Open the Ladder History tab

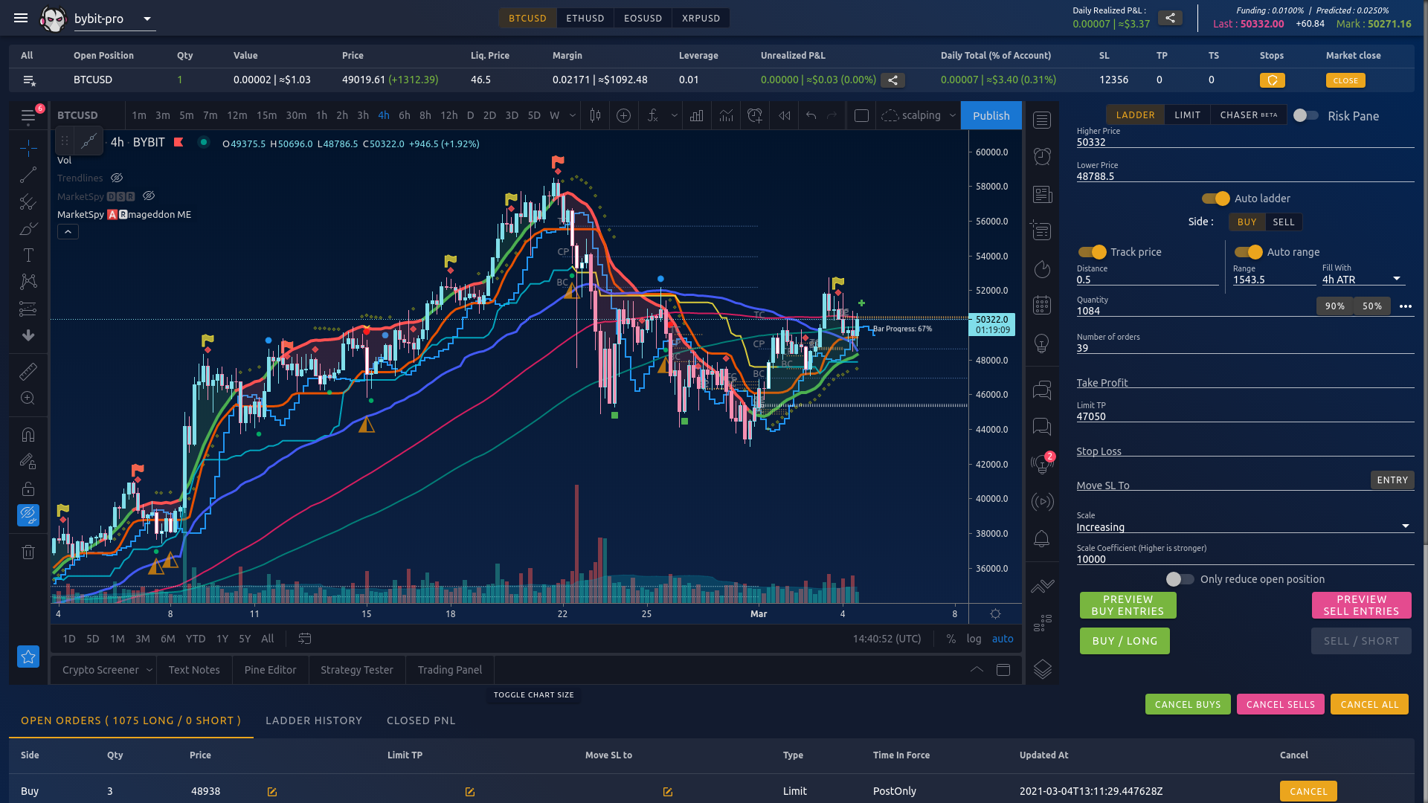313,720
